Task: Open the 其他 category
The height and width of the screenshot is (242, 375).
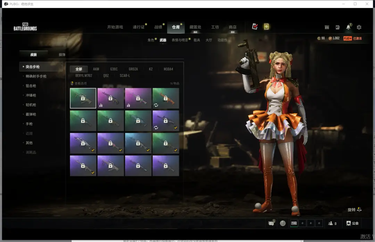Action: coord(29,143)
